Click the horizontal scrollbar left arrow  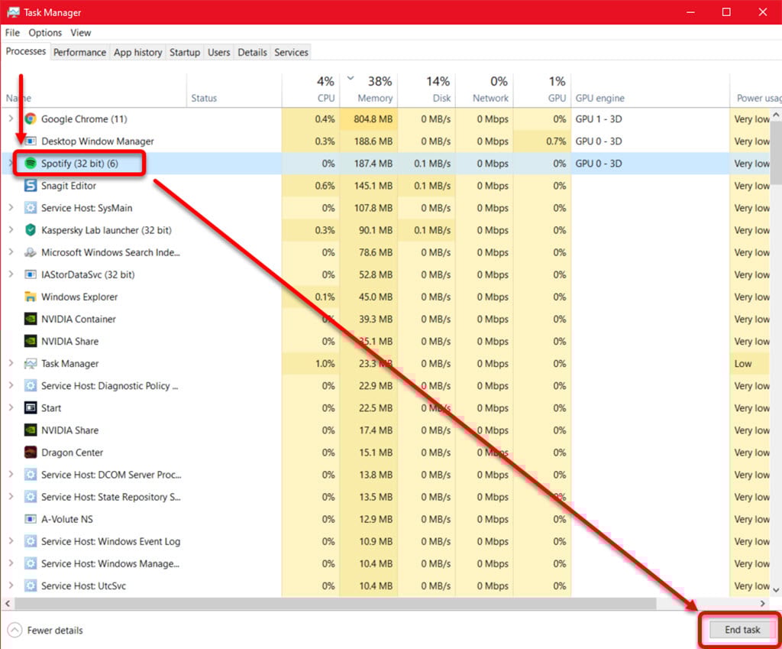pos(8,604)
